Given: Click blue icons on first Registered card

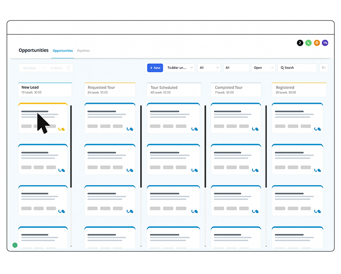Looking at the screenshot, I should [318, 129].
